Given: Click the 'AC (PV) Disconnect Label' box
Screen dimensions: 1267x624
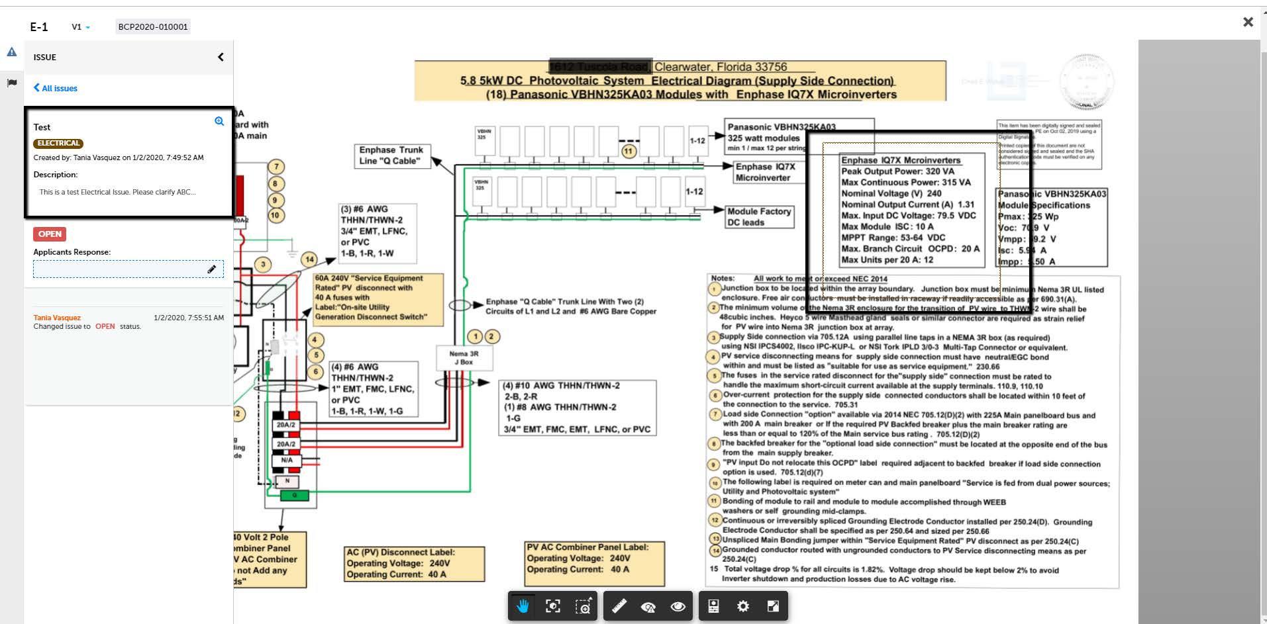Looking at the screenshot, I should click(x=415, y=564).
